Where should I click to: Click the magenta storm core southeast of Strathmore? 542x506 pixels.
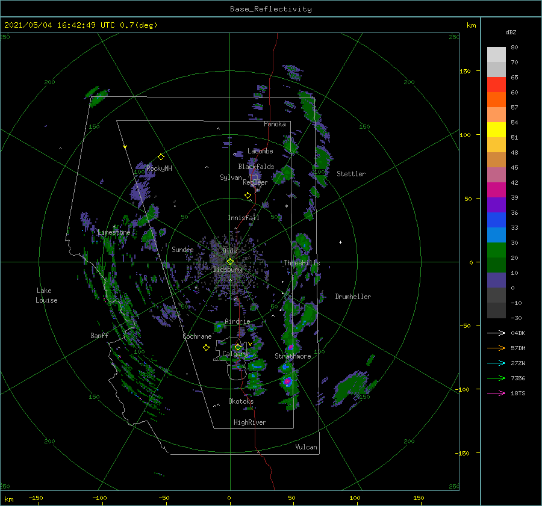287,381
